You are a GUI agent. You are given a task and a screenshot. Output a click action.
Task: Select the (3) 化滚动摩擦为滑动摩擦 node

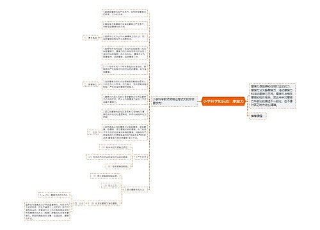pyautogui.click(x=104, y=203)
